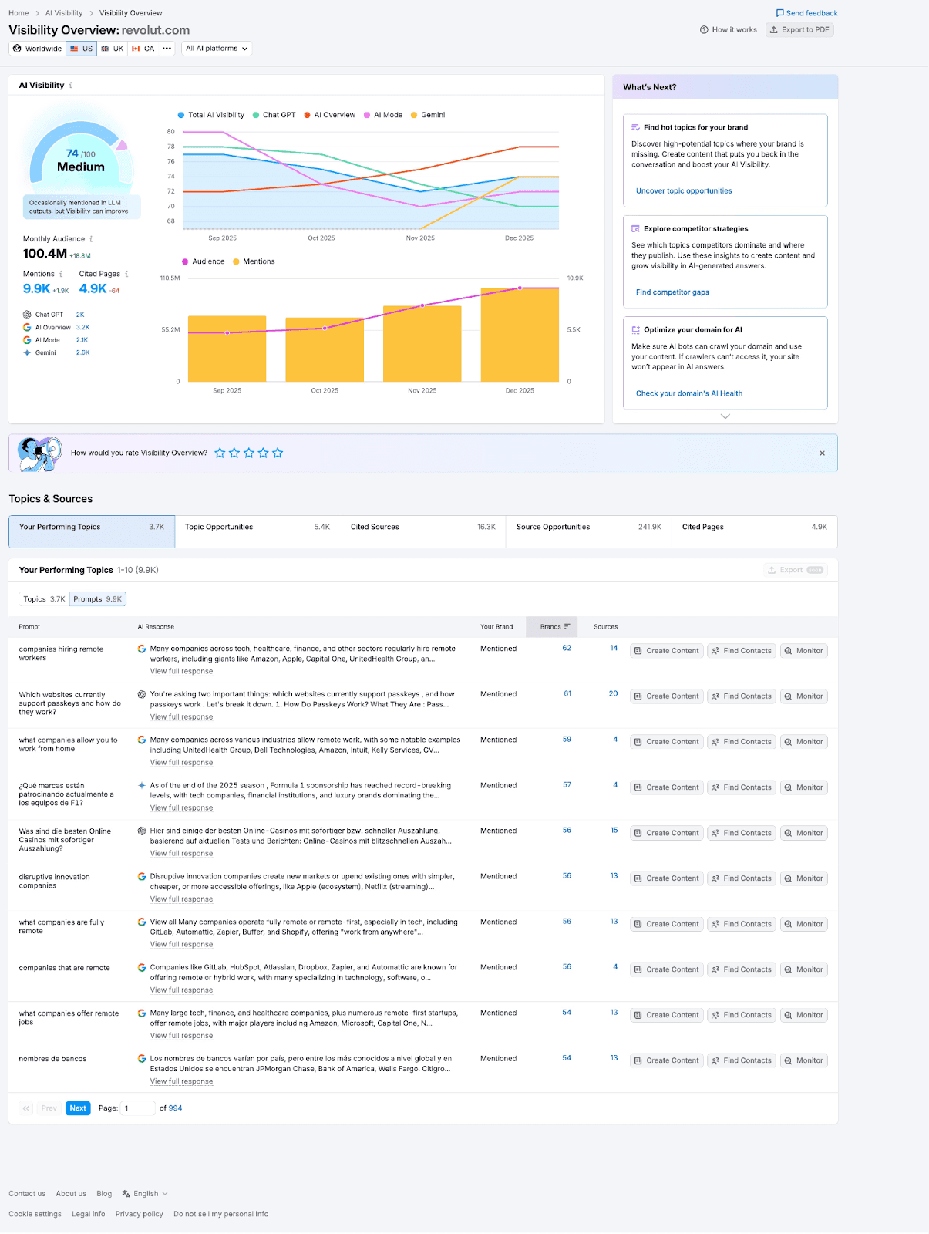Click the Explore competitor strategies card icon
This screenshot has width=929, height=1234.
(x=635, y=229)
